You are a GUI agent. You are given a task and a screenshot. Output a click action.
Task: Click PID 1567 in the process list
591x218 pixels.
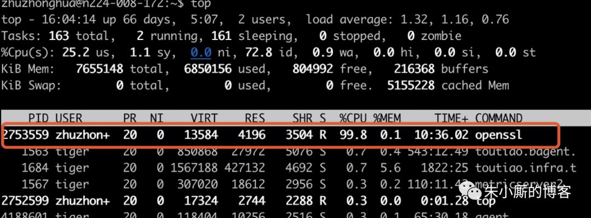(x=35, y=184)
